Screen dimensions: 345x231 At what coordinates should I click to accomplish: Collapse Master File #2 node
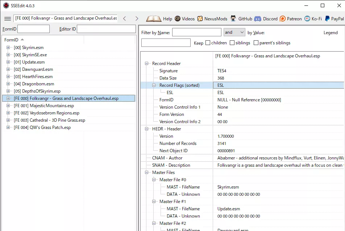tap(154, 223)
